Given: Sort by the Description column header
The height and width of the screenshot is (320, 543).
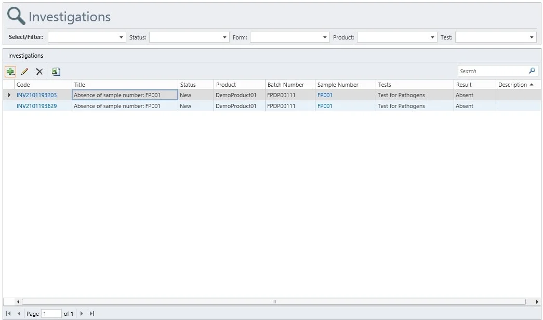Looking at the screenshot, I should [x=512, y=85].
